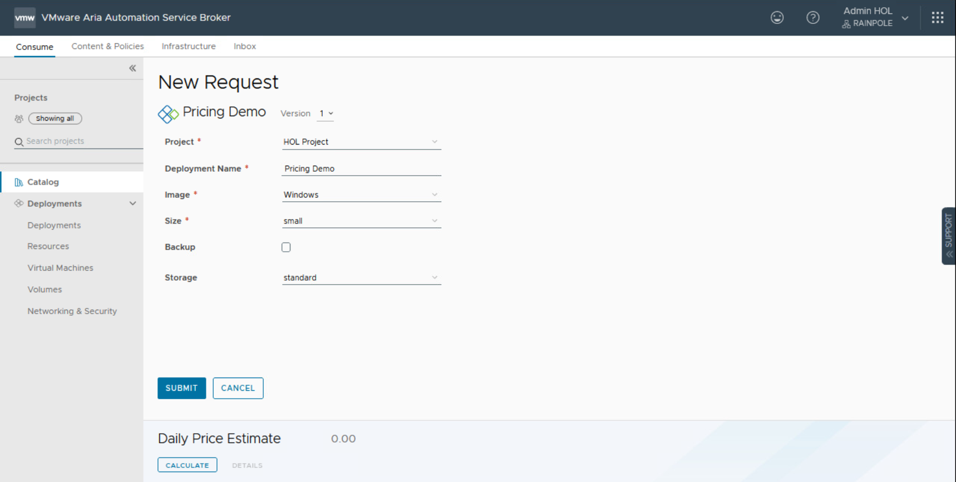Open the apps grid switcher icon

coord(937,18)
